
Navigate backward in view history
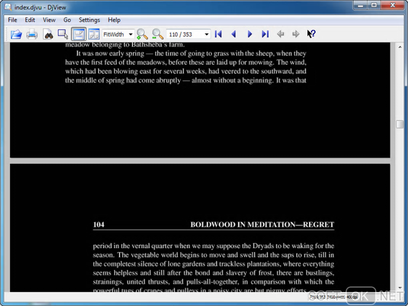click(x=280, y=34)
